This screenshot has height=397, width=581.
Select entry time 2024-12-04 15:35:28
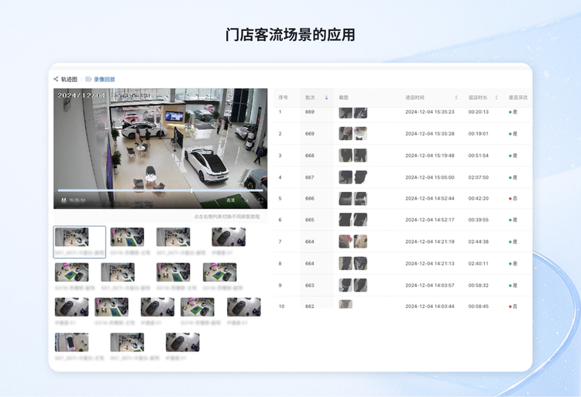click(x=429, y=134)
